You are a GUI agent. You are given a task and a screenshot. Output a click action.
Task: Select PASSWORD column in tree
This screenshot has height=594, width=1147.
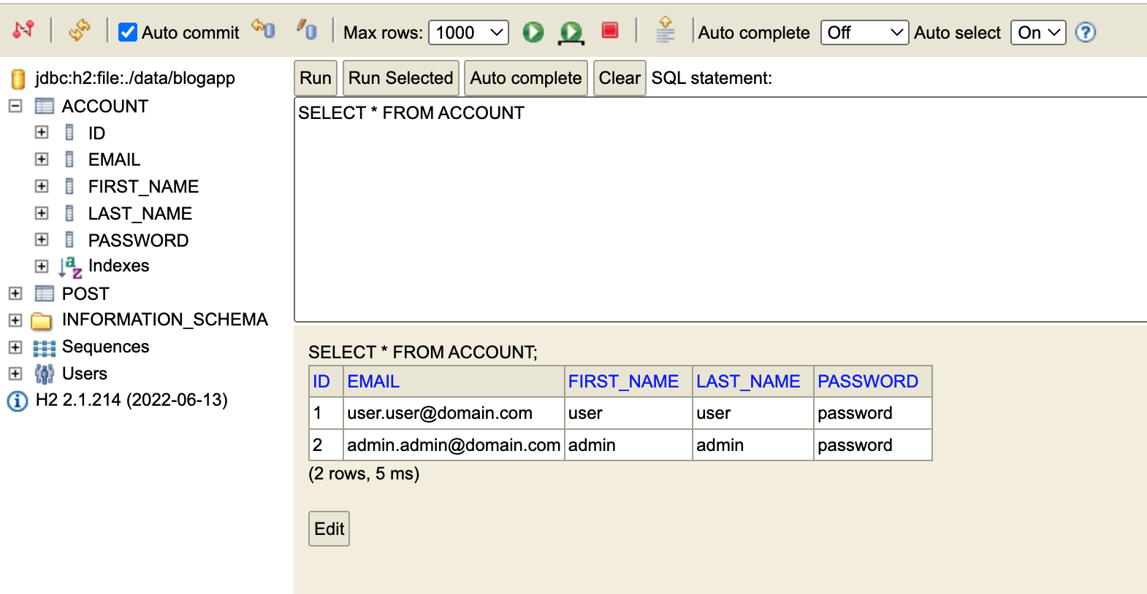point(139,241)
